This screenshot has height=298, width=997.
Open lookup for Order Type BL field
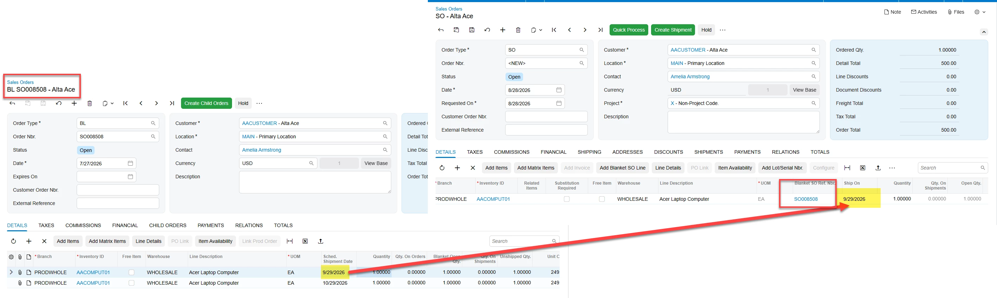153,123
